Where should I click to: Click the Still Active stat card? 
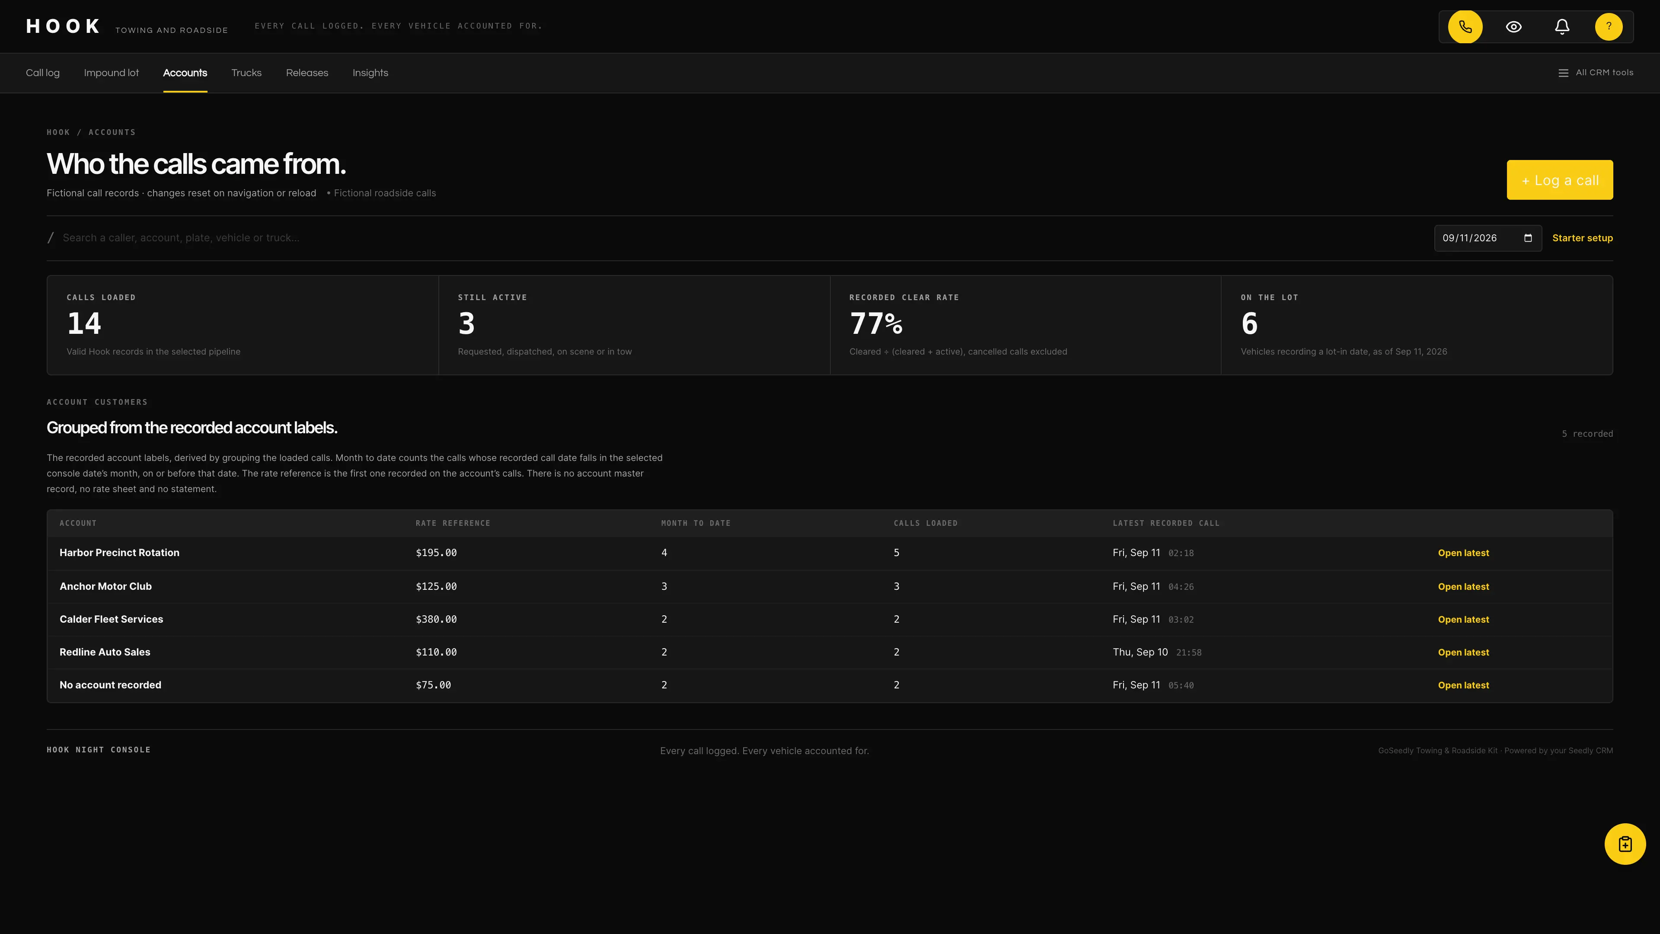click(x=634, y=325)
